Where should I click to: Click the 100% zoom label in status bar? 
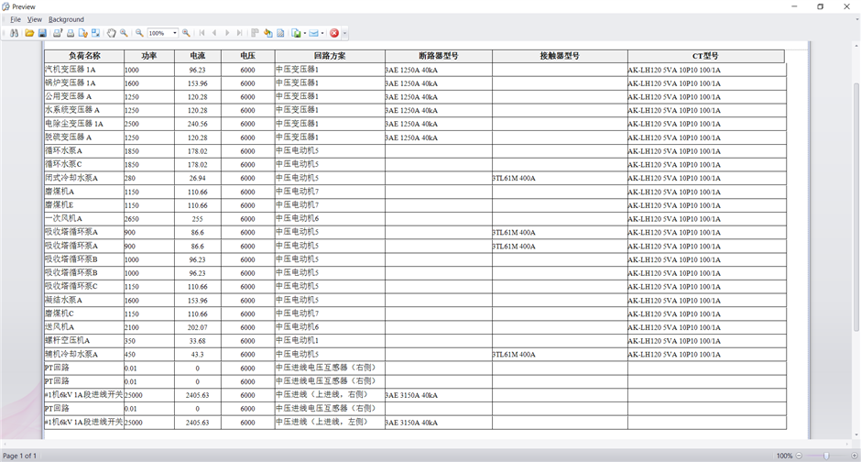pyautogui.click(x=784, y=456)
